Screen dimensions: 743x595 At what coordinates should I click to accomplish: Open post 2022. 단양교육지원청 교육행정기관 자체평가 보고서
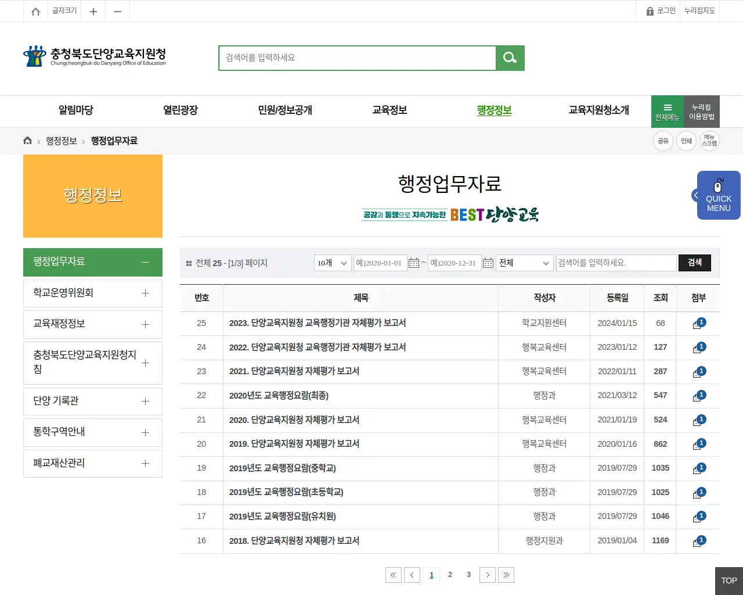318,347
